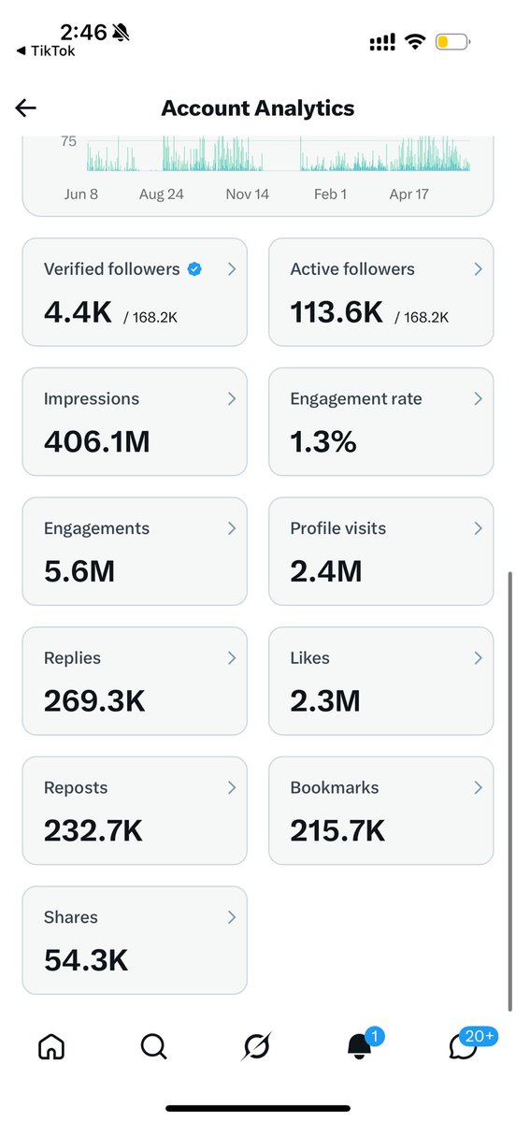The width and height of the screenshot is (516, 1122).
Task: Open the Likes 2.3M card
Action: pyautogui.click(x=380, y=681)
